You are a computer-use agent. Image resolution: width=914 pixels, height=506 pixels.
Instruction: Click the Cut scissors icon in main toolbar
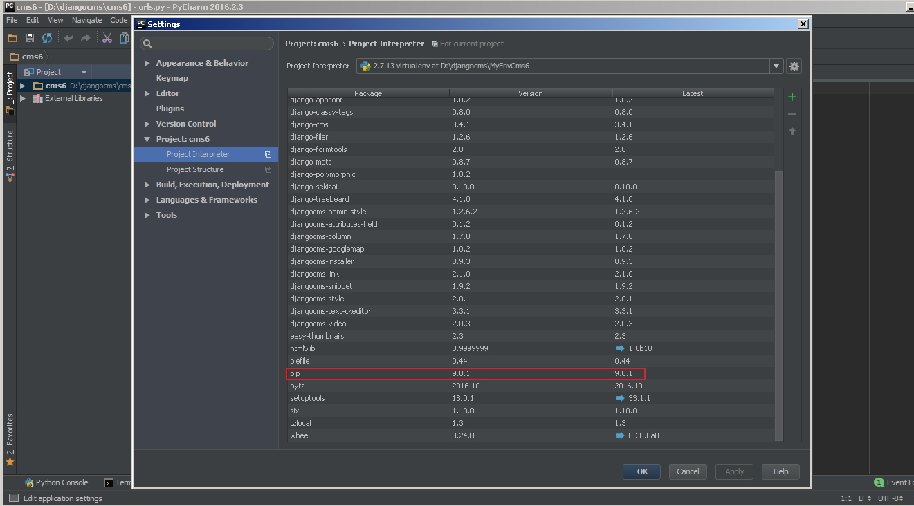107,38
